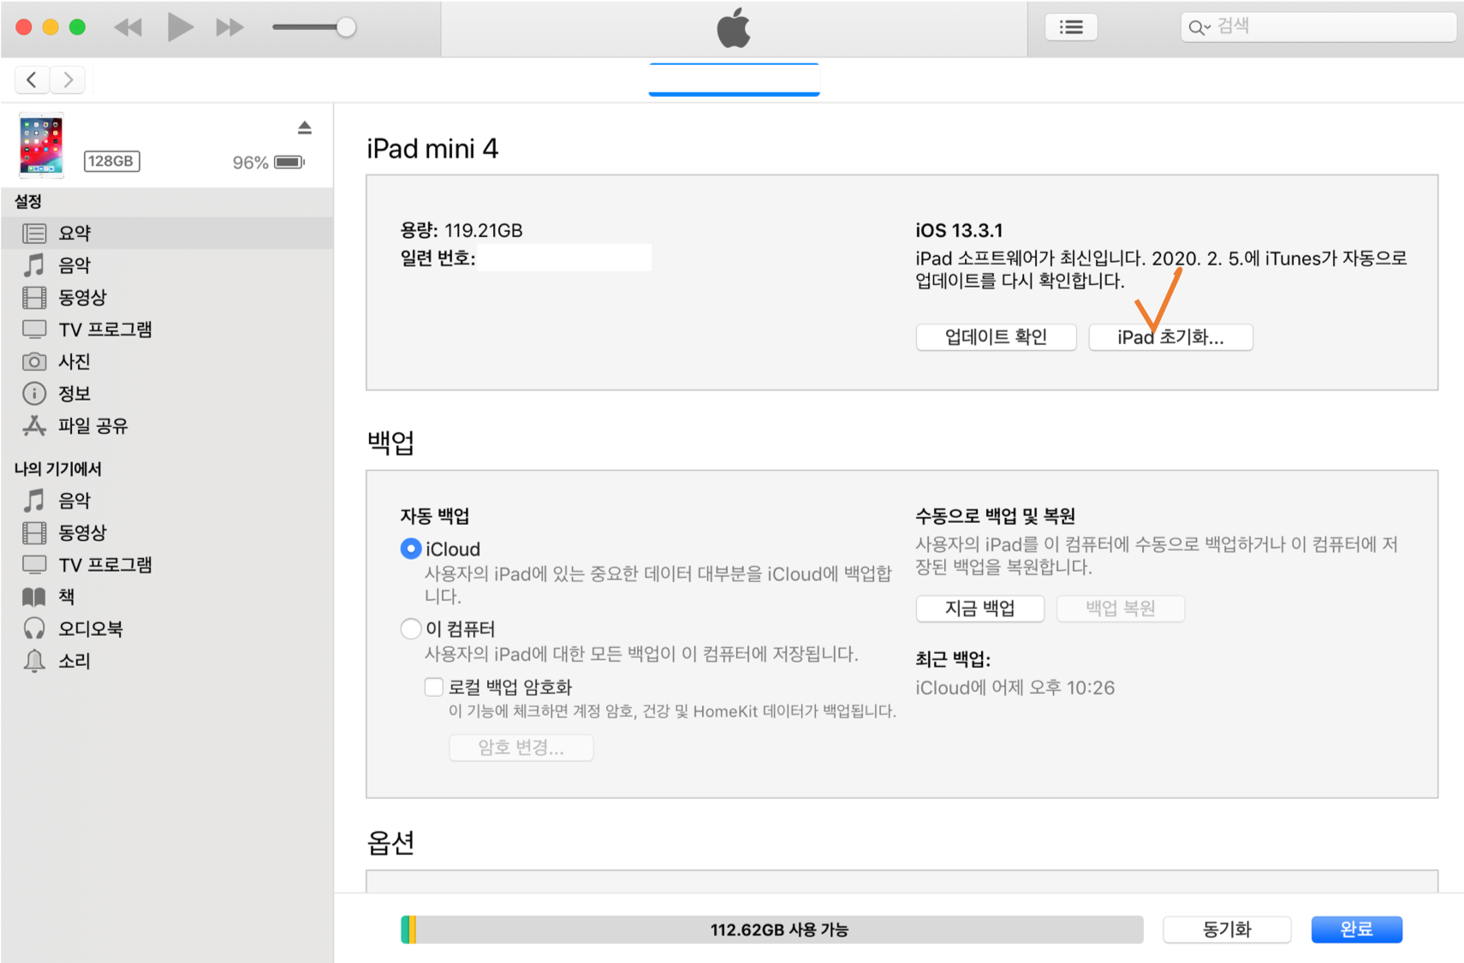Click the iPad device thumbnail
Viewport: 1464px width, 963px height.
point(41,146)
